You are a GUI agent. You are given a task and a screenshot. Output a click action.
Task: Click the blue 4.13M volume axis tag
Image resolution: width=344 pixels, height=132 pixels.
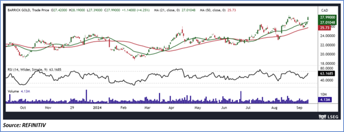[x=325, y=100]
